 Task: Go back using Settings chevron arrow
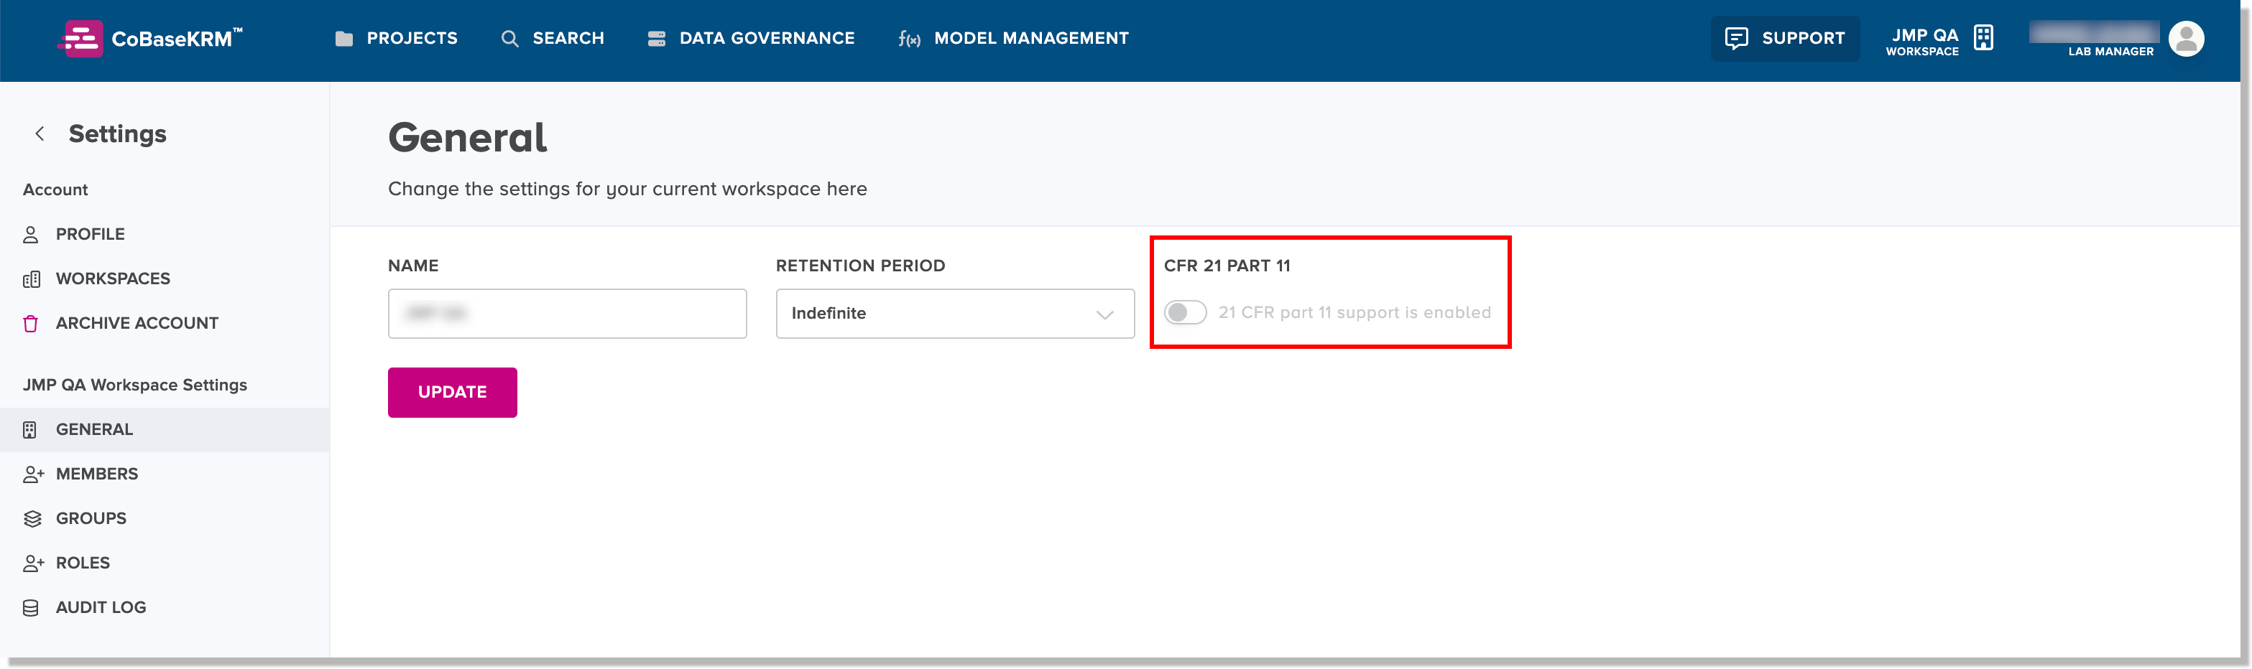[40, 134]
